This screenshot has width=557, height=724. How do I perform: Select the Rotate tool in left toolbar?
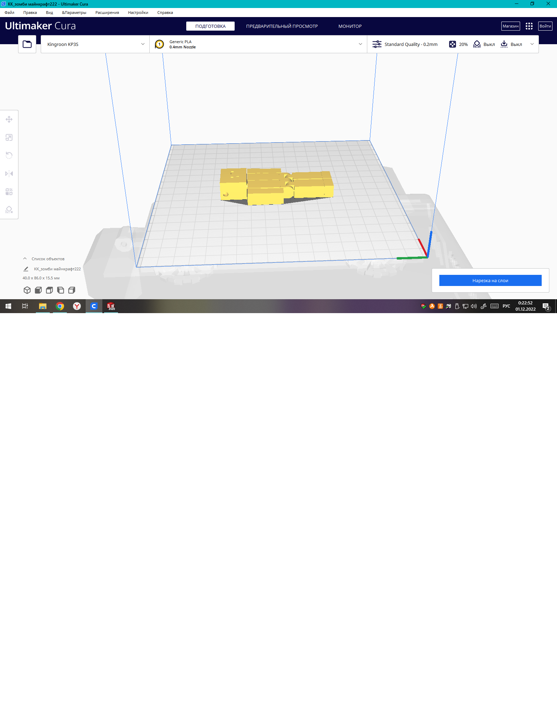click(9, 156)
